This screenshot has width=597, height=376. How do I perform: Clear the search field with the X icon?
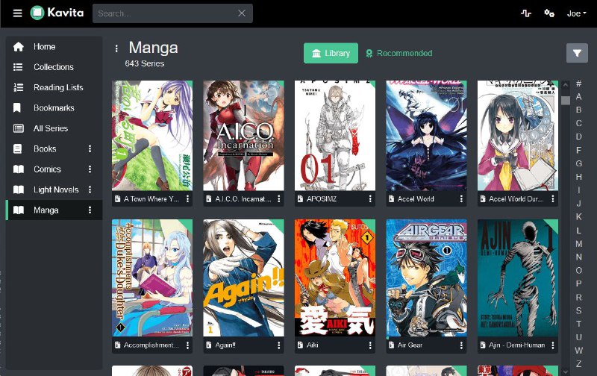(x=242, y=13)
